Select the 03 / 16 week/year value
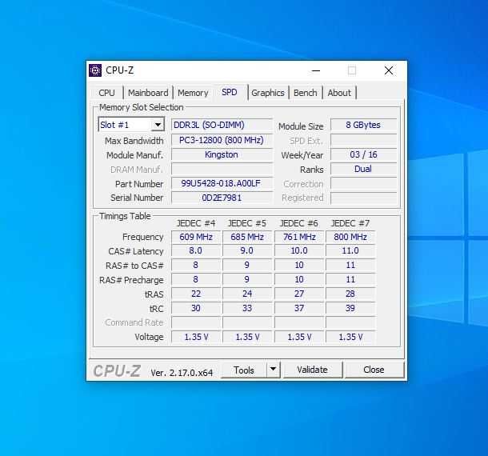Screen dimensions: 488x456 coord(363,154)
